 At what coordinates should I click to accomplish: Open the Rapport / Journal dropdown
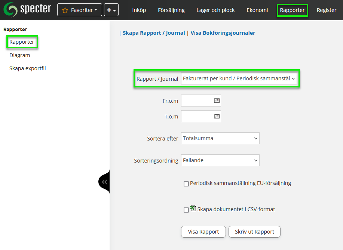[239, 79]
